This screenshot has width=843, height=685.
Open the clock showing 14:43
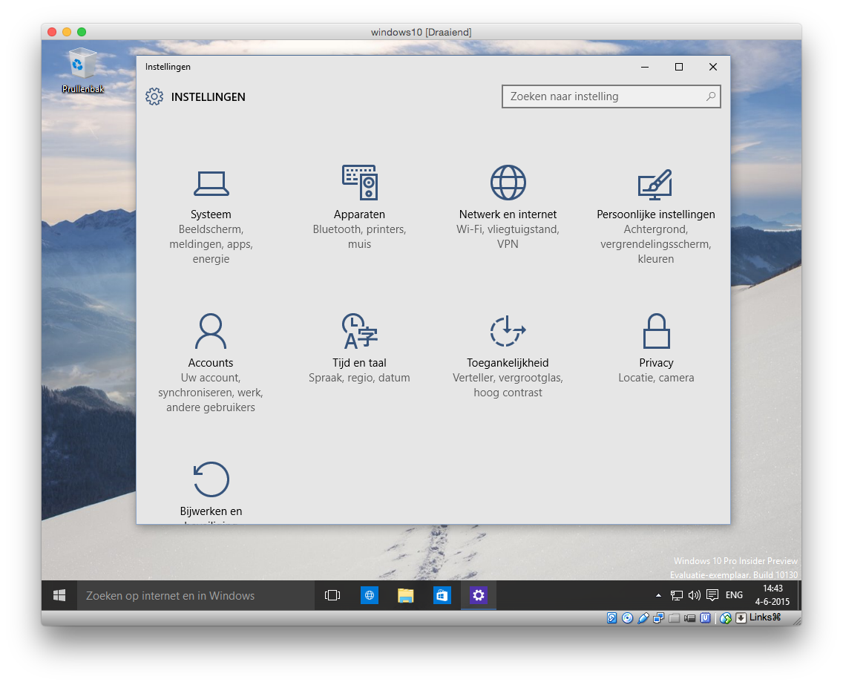pos(774,595)
